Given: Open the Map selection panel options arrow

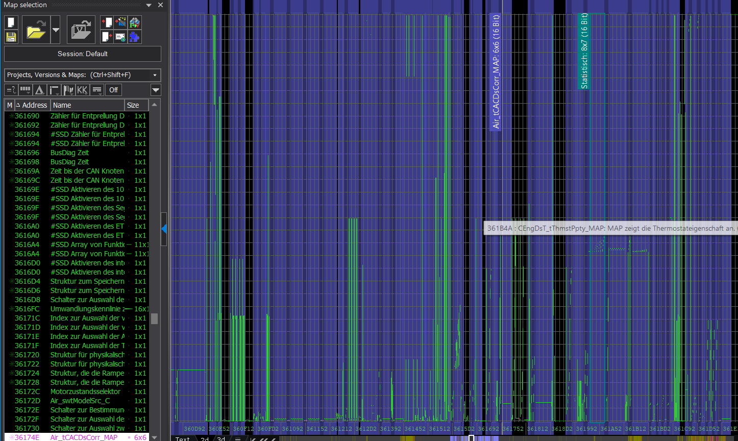Looking at the screenshot, I should point(149,5).
